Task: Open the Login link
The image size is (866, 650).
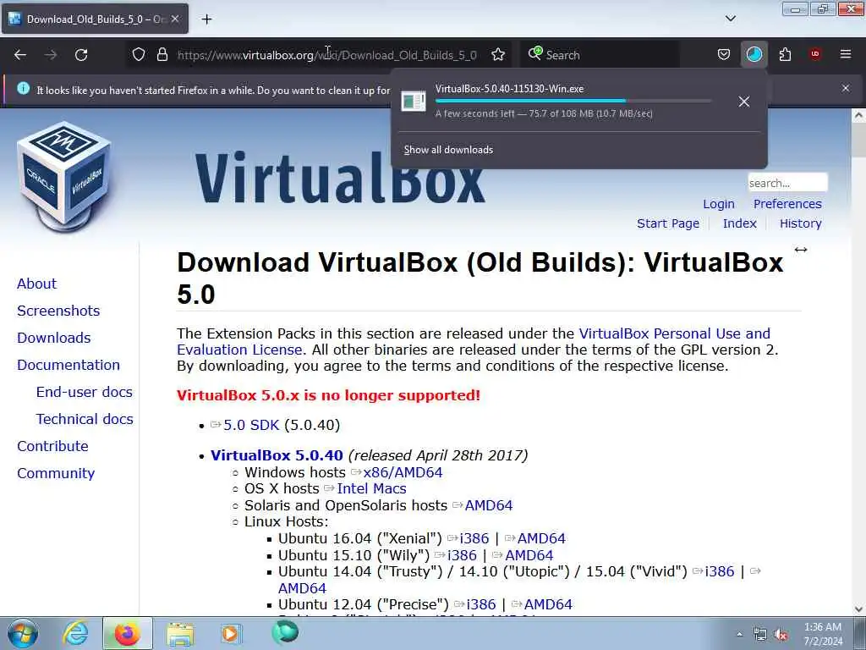Action: point(719,204)
